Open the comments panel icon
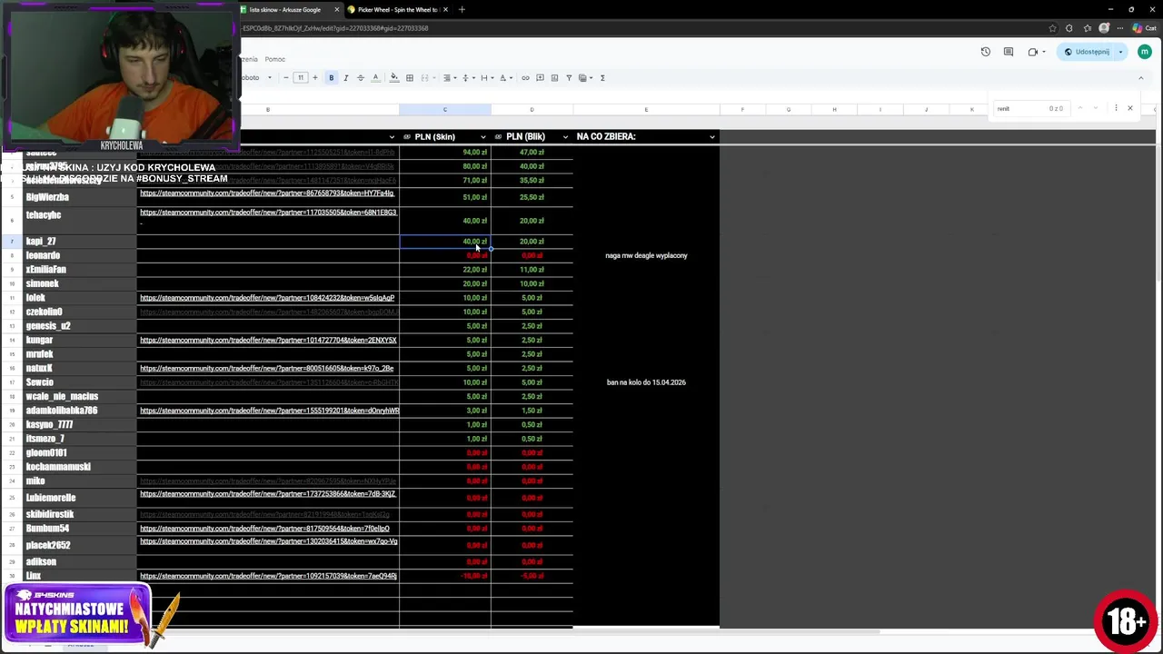 tap(1009, 52)
